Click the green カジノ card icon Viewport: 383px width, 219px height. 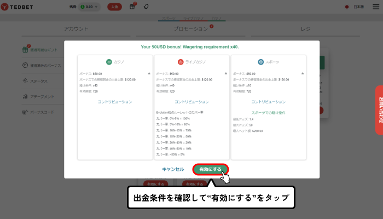109,62
